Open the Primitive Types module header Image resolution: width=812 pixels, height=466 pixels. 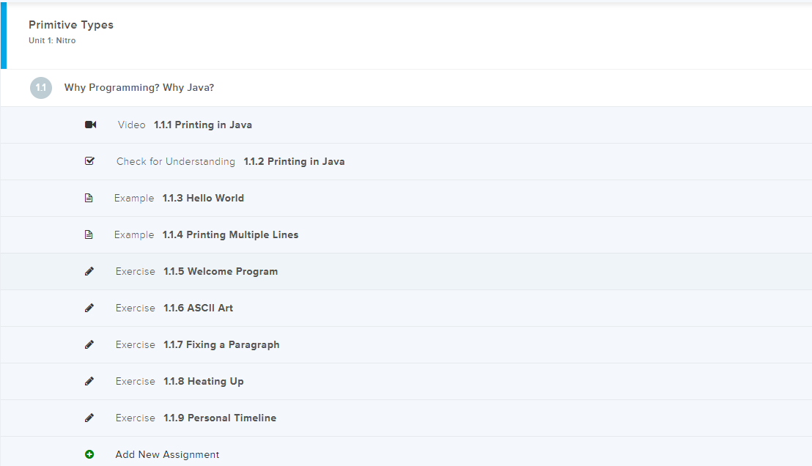(71, 25)
